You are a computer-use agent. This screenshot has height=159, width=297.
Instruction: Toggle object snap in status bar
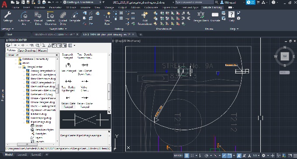230,156
